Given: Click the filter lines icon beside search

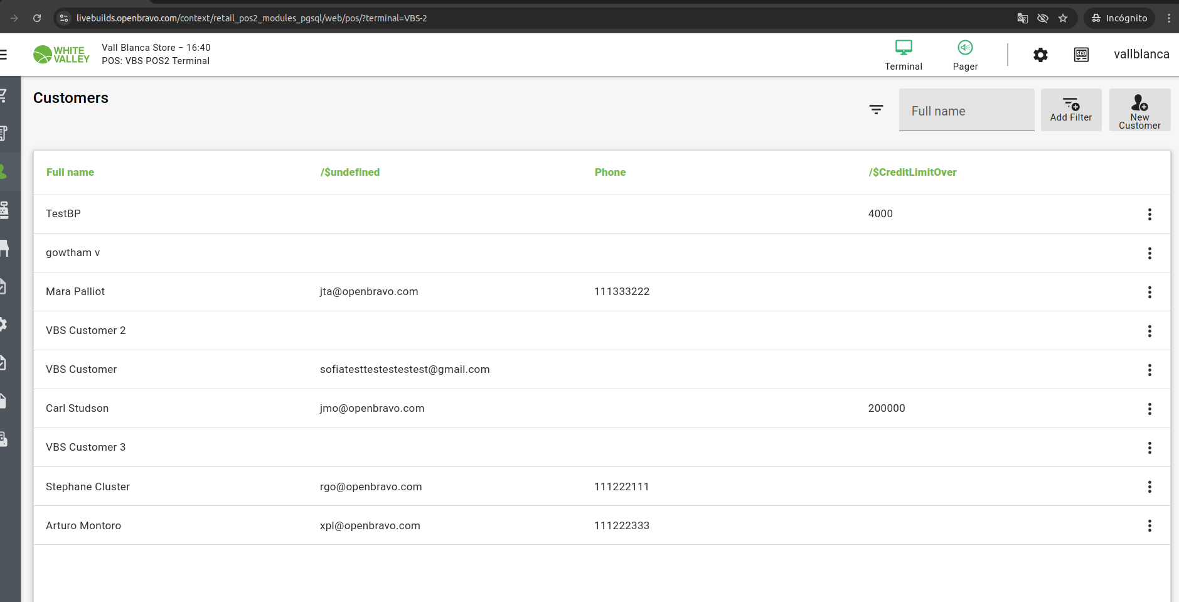Looking at the screenshot, I should click(x=876, y=110).
